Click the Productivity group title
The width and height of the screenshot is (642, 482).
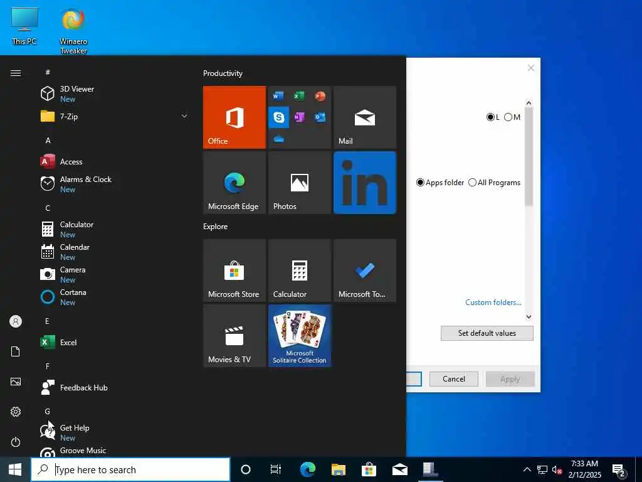(223, 73)
